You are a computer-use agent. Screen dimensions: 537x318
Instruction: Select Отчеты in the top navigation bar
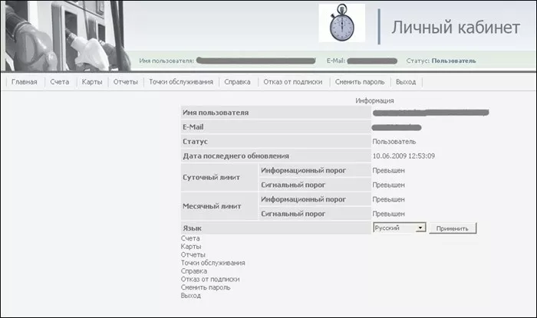(x=125, y=82)
